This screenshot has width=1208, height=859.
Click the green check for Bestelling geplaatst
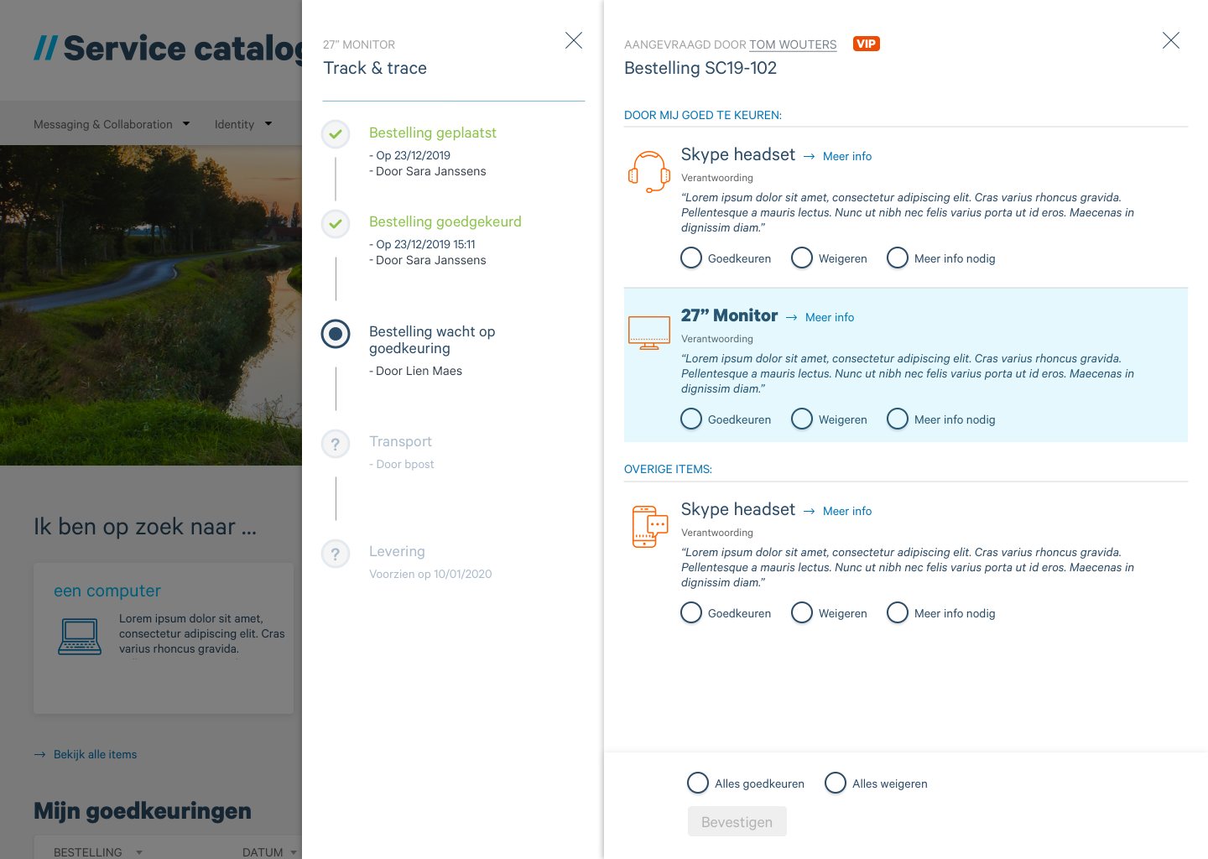click(x=336, y=133)
